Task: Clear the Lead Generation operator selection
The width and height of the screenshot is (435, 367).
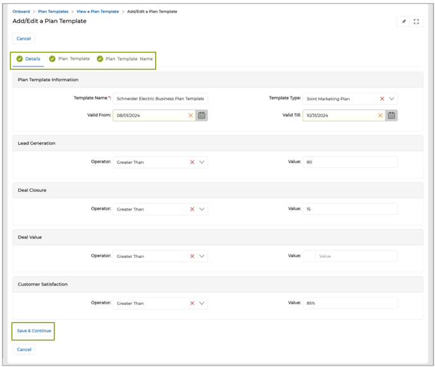Action: pos(192,162)
